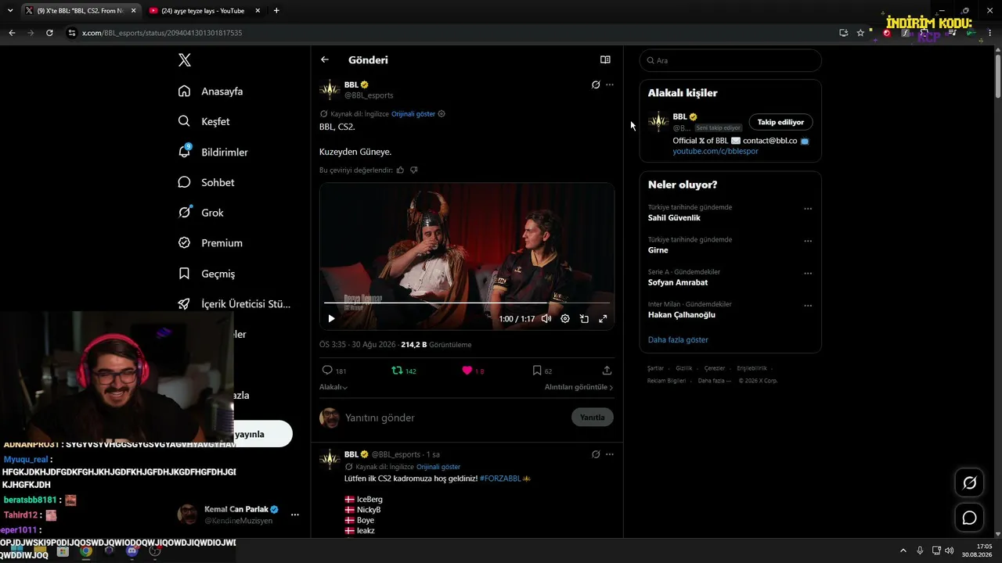Image resolution: width=1002 pixels, height=563 pixels.
Task: Click Orijinali göster on the main post
Action: [413, 114]
